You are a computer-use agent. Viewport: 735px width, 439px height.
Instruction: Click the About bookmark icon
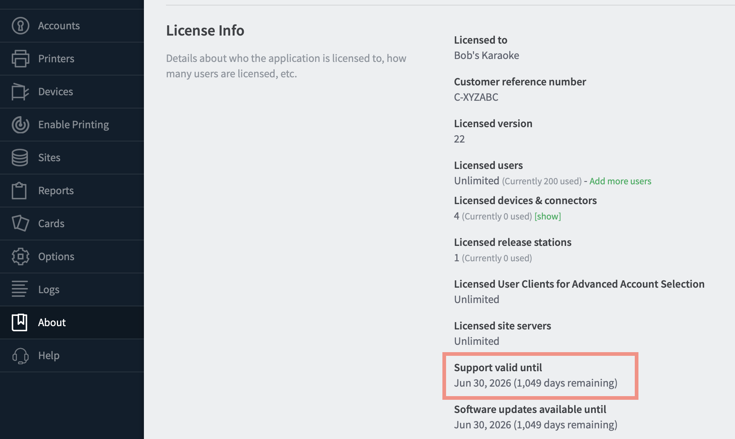(19, 322)
